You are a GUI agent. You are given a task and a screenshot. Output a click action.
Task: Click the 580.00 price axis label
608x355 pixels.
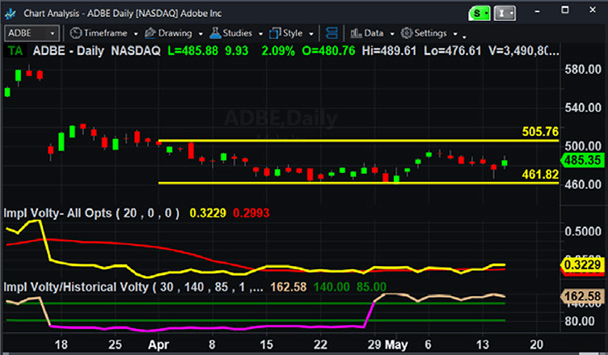[583, 70]
